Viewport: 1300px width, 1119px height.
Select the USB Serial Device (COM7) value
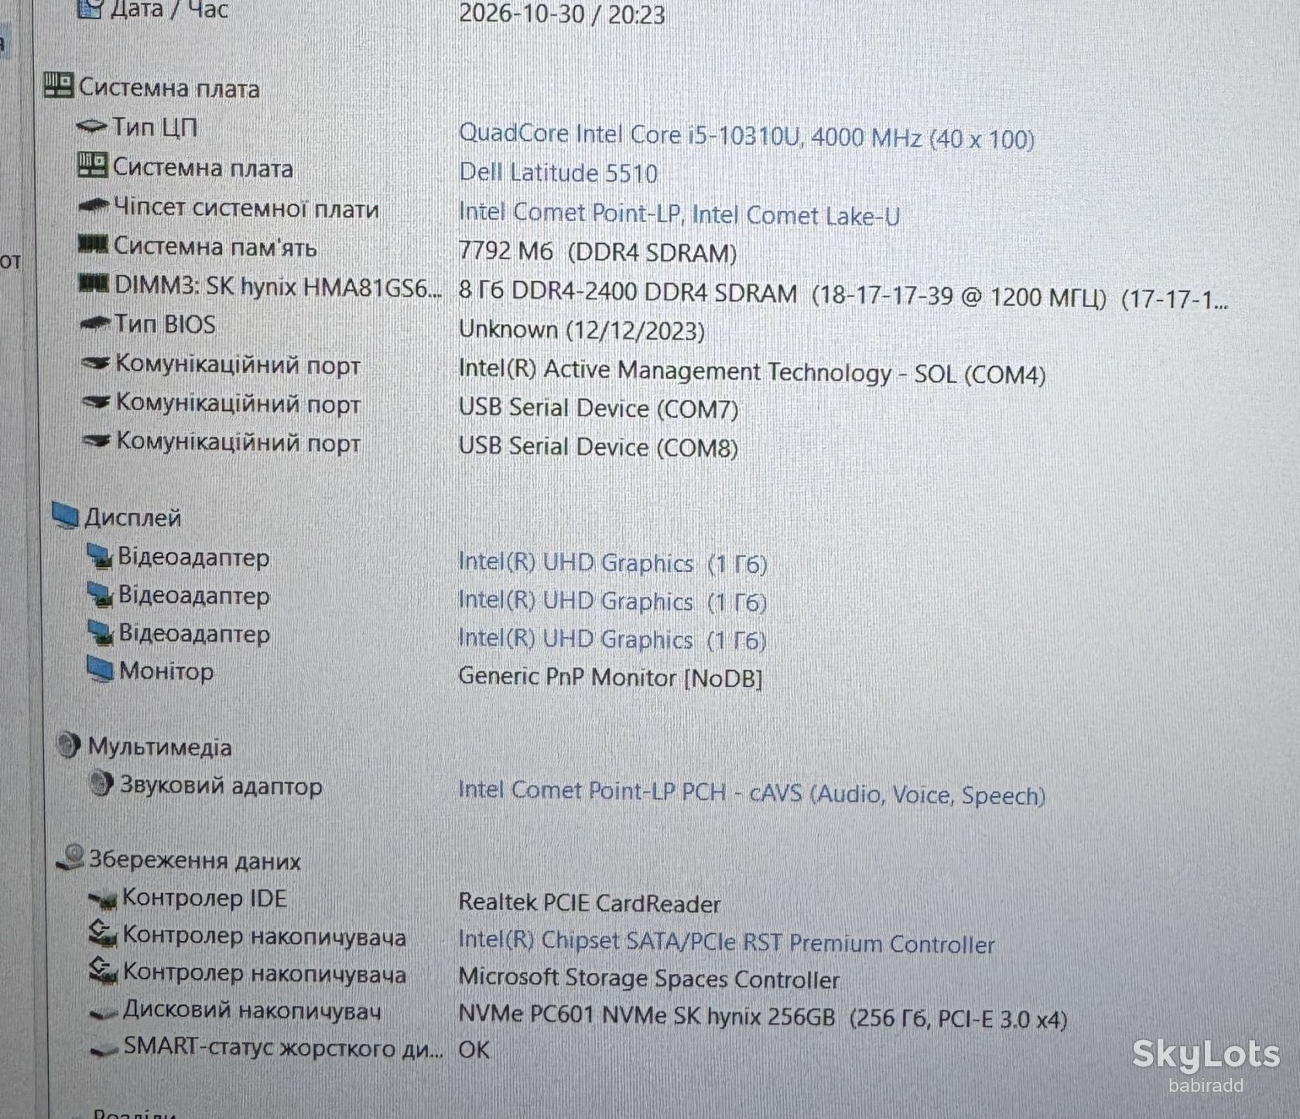599,408
